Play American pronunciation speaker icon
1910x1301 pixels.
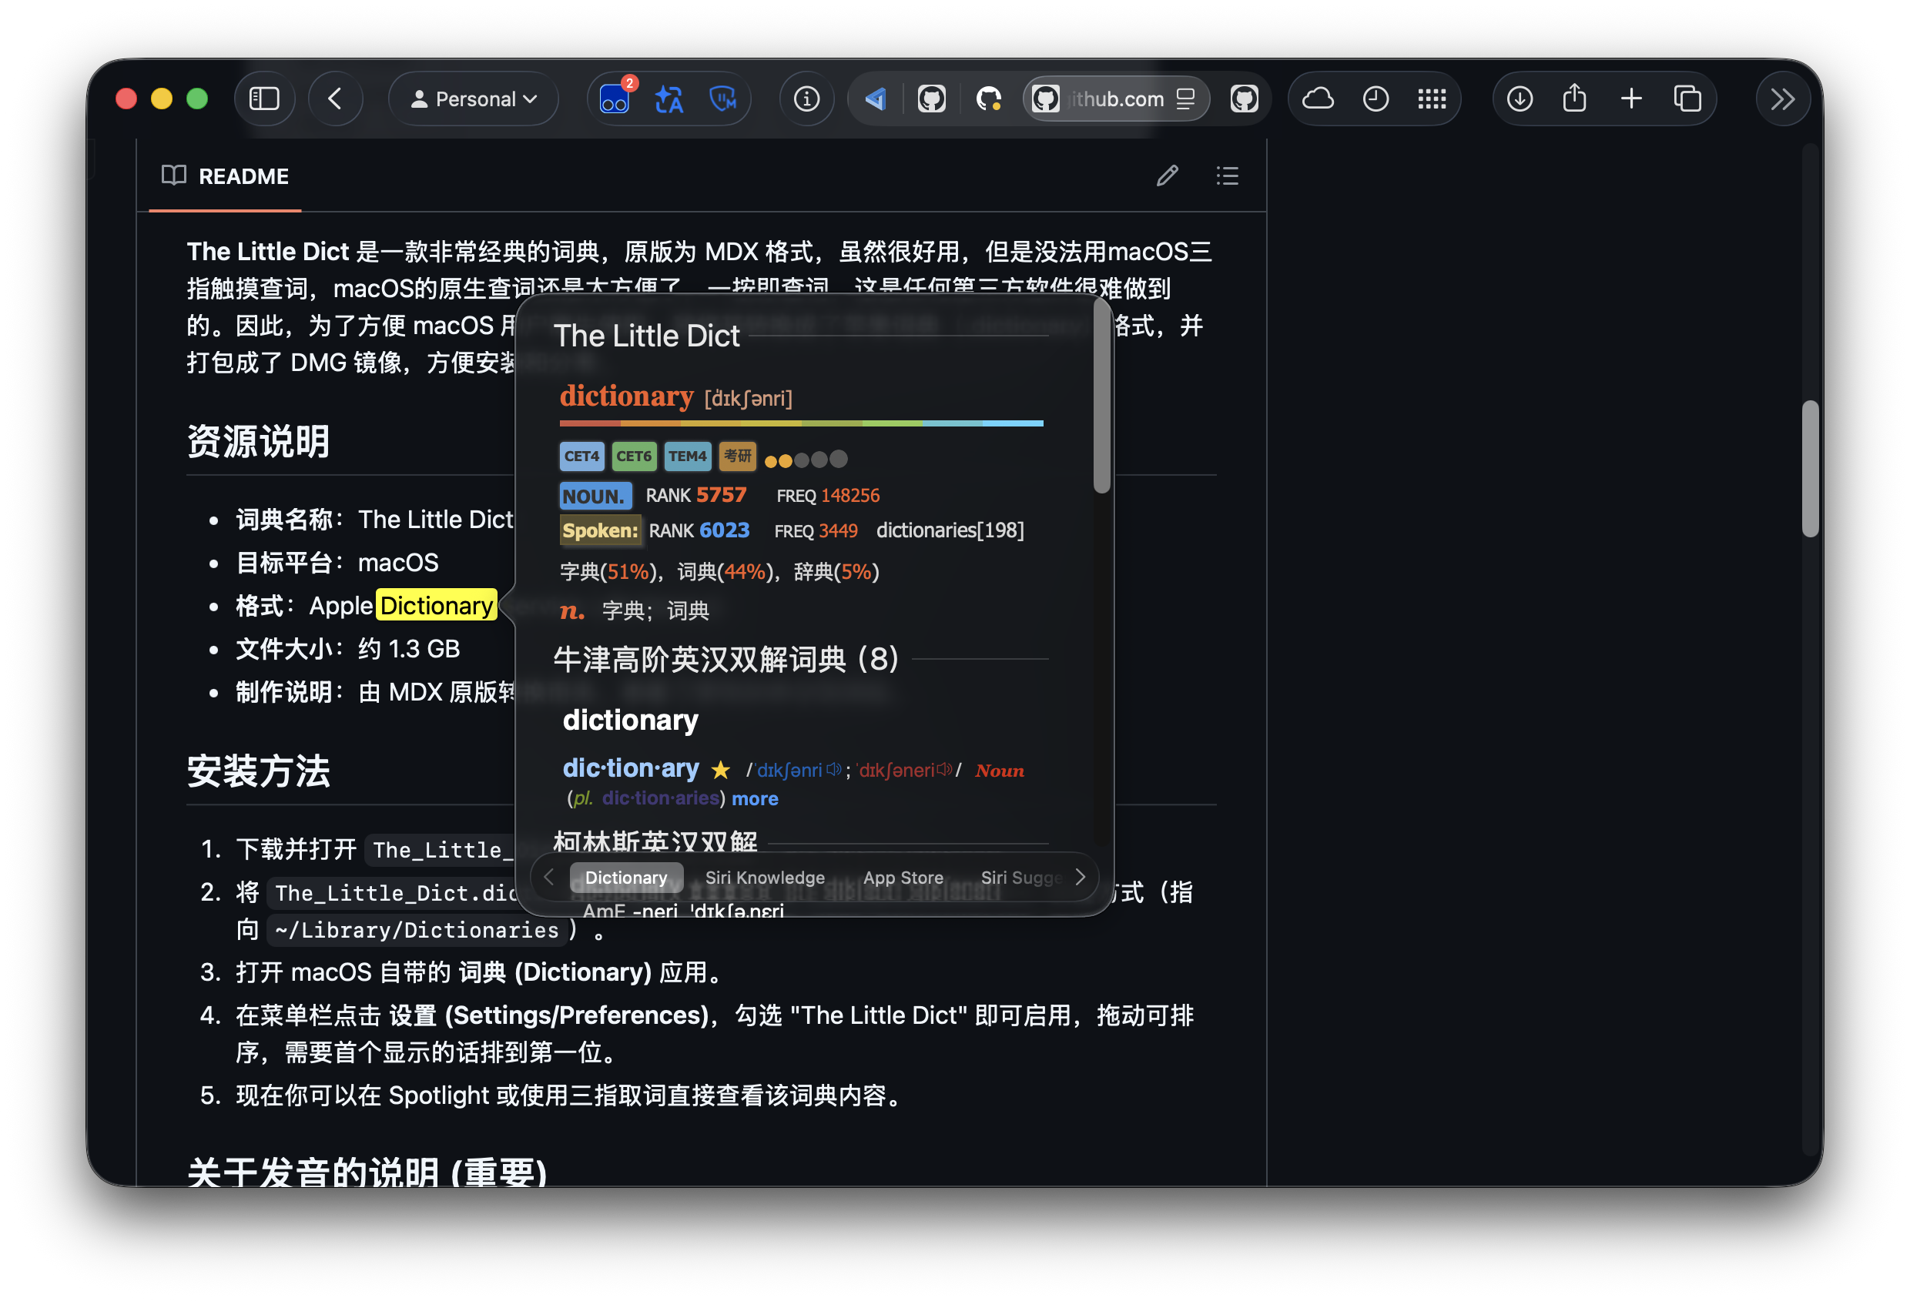pos(944,770)
